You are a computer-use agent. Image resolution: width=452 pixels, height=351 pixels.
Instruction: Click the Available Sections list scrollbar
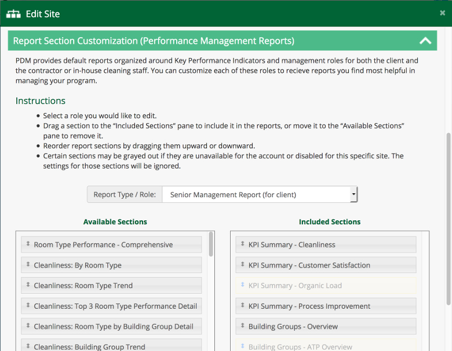pos(211,245)
